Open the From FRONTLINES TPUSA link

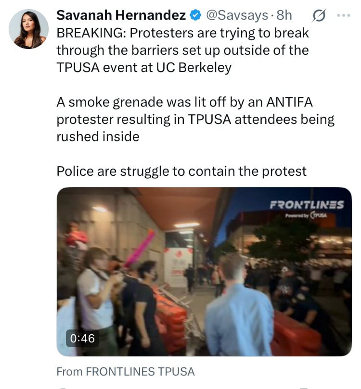pyautogui.click(x=126, y=372)
